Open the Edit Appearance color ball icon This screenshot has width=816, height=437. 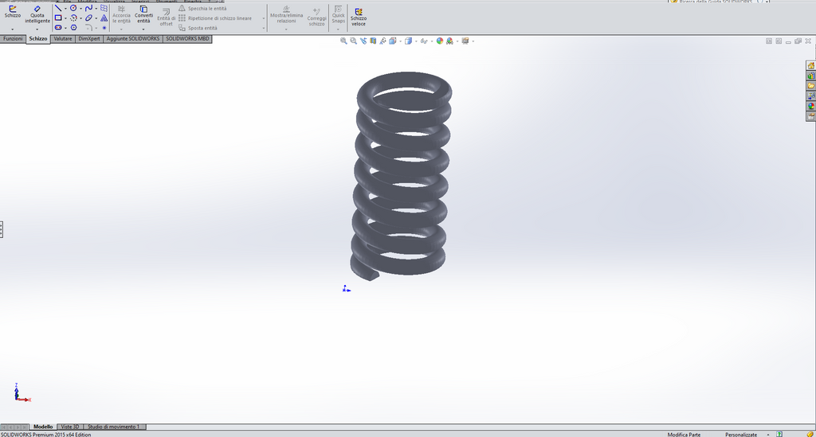coord(440,41)
